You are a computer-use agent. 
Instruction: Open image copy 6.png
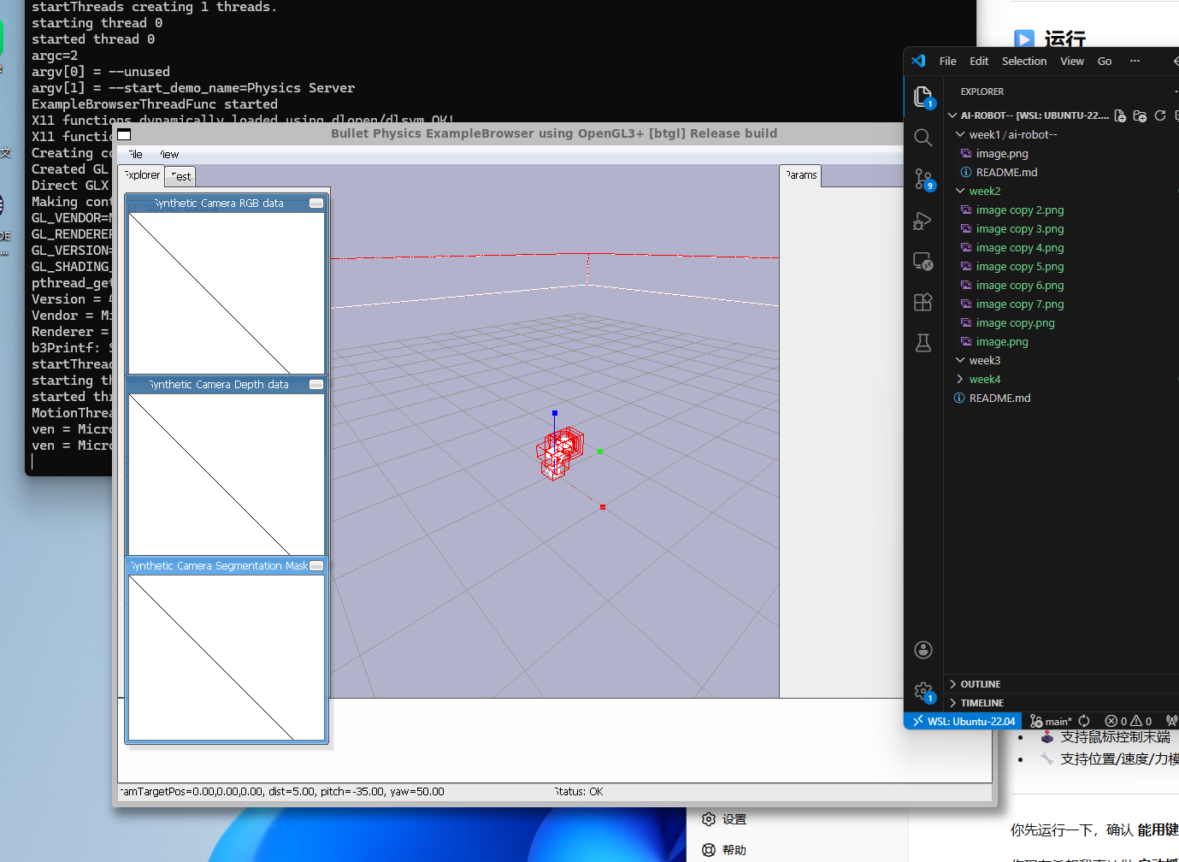point(1020,286)
